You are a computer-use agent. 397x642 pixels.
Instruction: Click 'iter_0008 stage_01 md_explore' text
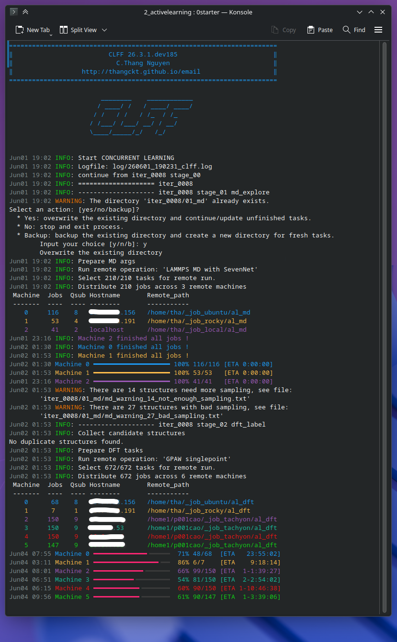pyautogui.click(x=214, y=192)
